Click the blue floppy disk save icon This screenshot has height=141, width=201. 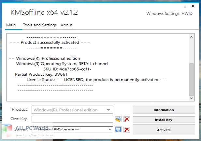(x=118, y=129)
